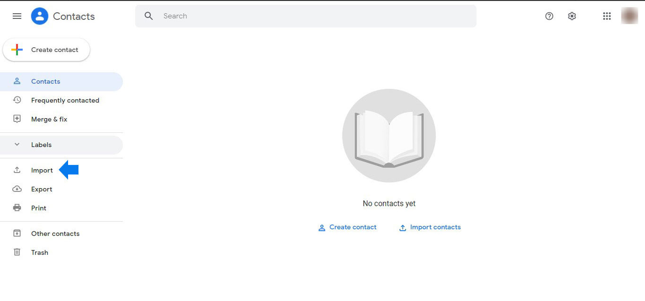
Task: Choose Export in the sidebar
Action: [61, 189]
